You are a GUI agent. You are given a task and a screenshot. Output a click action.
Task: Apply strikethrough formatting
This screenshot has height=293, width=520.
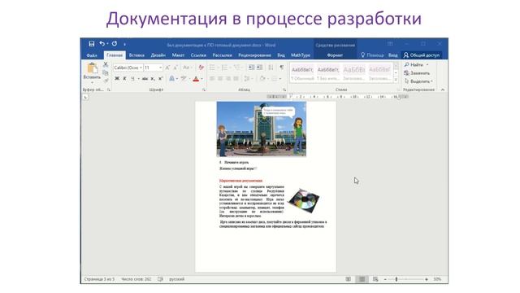145,79
